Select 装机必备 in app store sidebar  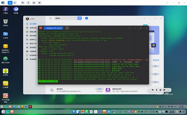[32, 32]
